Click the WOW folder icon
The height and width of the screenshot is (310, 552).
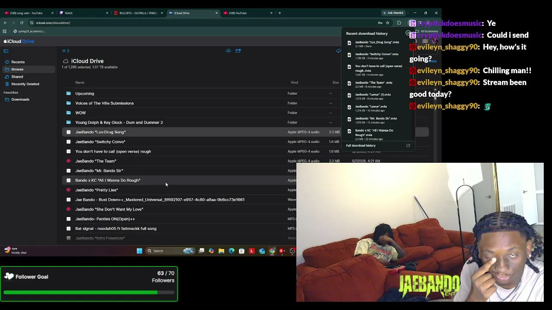tap(69, 113)
